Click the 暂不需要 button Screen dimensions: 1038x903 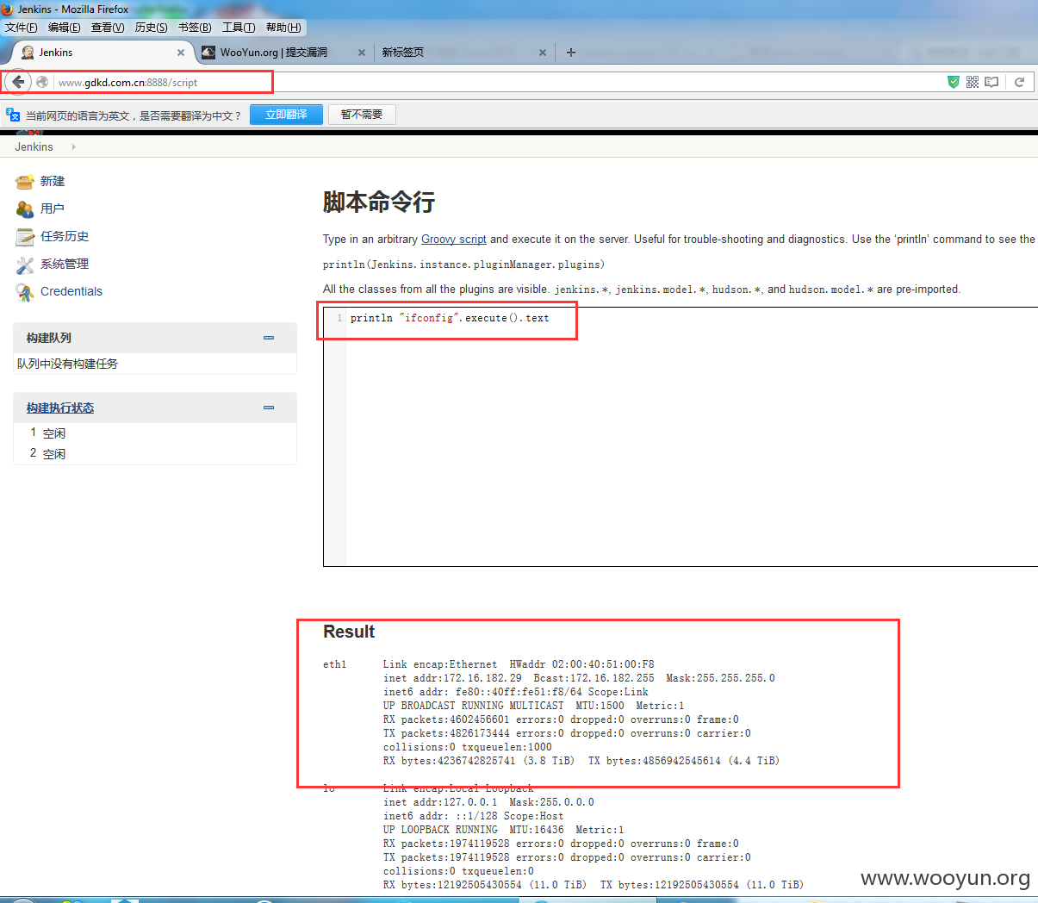[362, 115]
